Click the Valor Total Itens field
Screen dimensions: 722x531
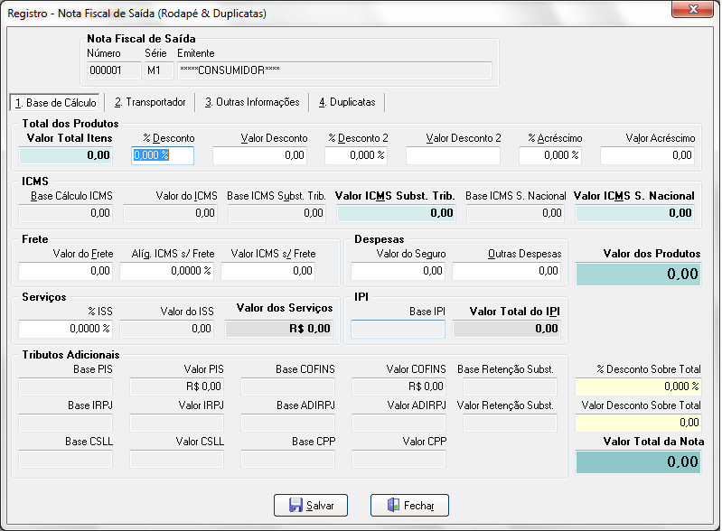[65, 155]
